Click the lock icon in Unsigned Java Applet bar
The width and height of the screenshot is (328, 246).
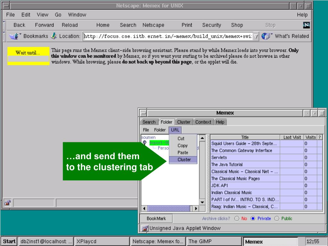click(145, 228)
